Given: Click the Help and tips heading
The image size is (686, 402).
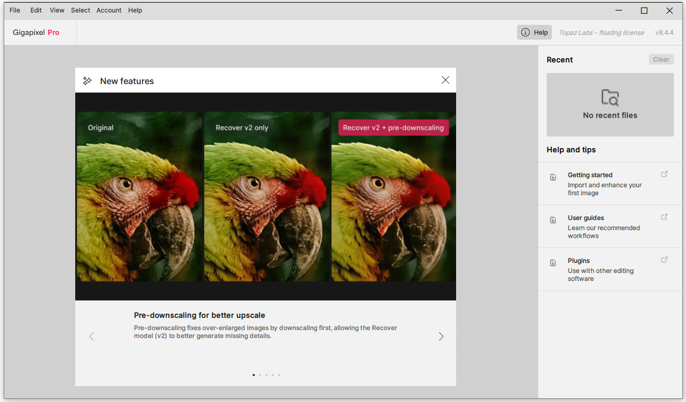Looking at the screenshot, I should tap(571, 150).
